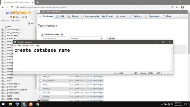Click the Create database button
Screen dimensions: 190x107
point(111,38)
